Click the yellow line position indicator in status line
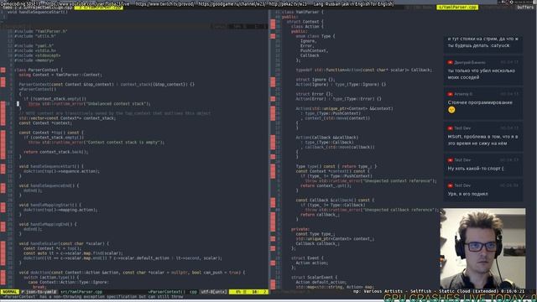The image size is (537, 302). coord(248,292)
